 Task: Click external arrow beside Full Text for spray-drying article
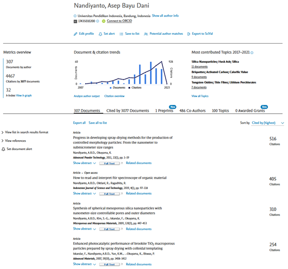tap(121, 163)
